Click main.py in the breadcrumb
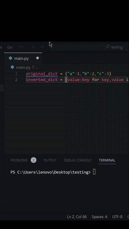 [x=23, y=67]
